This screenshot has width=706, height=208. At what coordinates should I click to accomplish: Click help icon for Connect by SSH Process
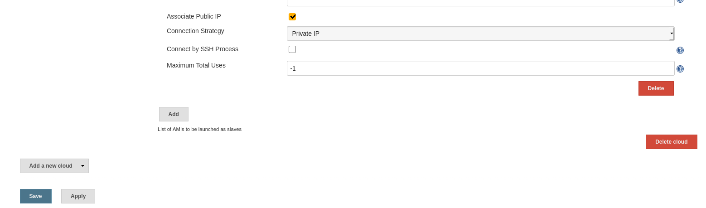point(680,50)
